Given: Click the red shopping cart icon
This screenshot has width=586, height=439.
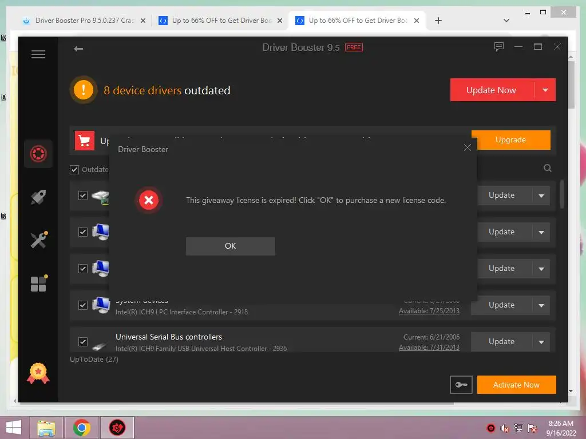Looking at the screenshot, I should pos(85,141).
